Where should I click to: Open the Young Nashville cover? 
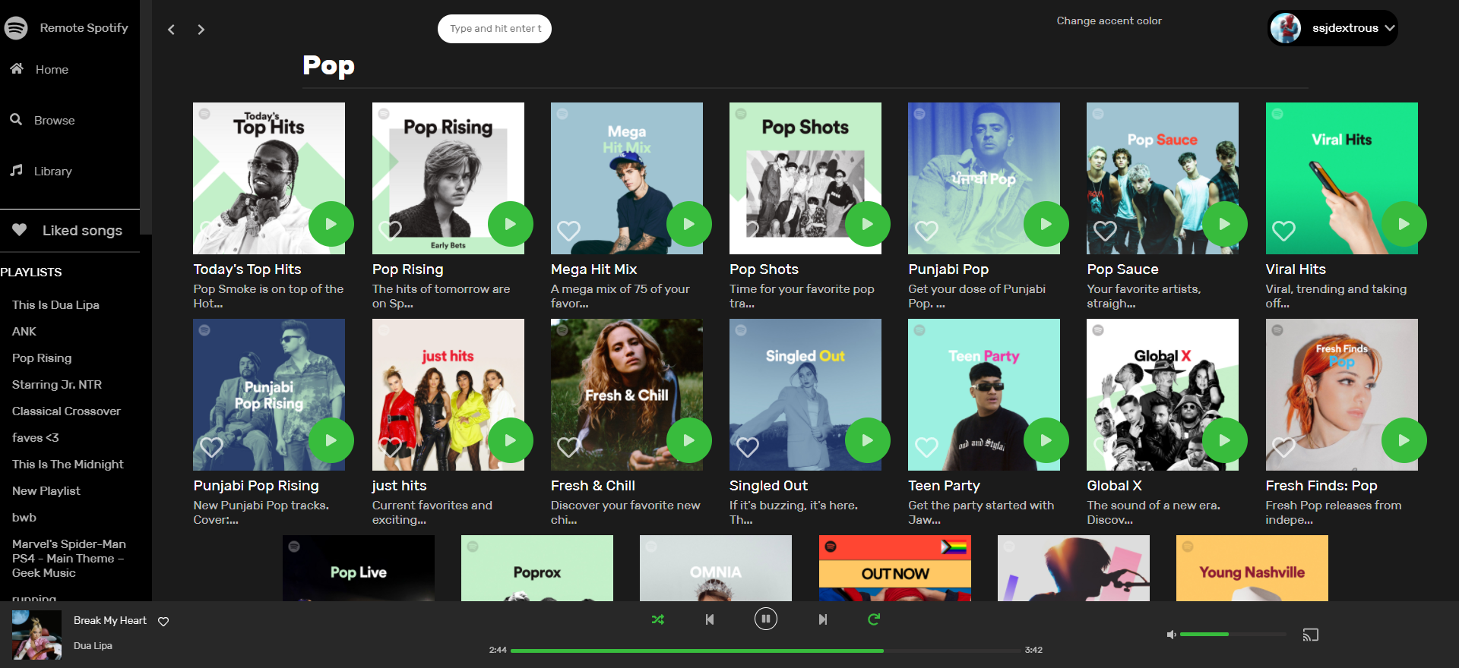tap(1252, 568)
